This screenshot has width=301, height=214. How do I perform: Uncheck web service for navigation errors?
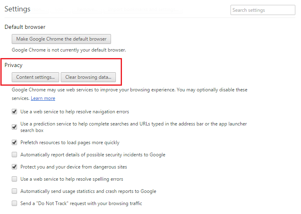(15, 112)
